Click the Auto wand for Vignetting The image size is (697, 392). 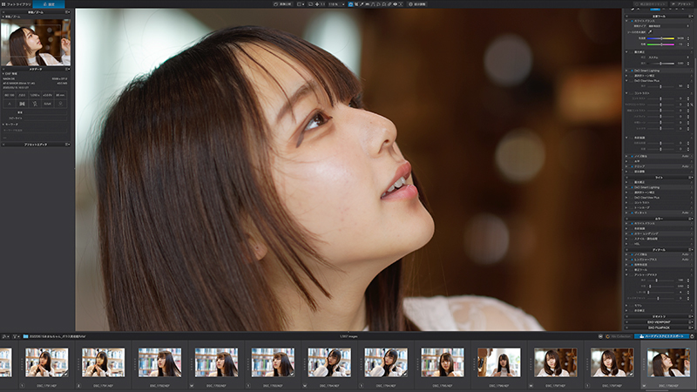click(x=685, y=213)
